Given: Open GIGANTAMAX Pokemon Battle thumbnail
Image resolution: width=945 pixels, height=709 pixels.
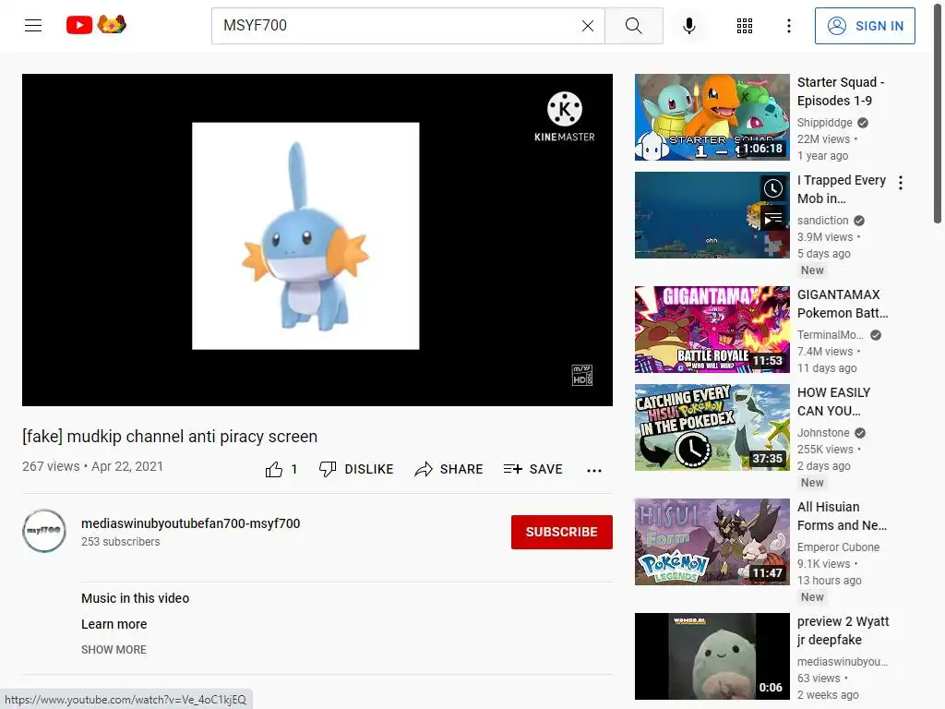Looking at the screenshot, I should [x=712, y=330].
